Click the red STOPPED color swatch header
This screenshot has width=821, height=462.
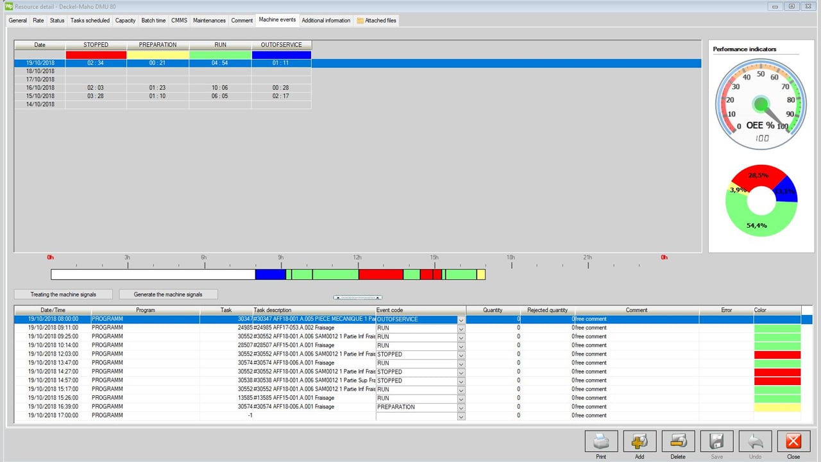(96, 55)
